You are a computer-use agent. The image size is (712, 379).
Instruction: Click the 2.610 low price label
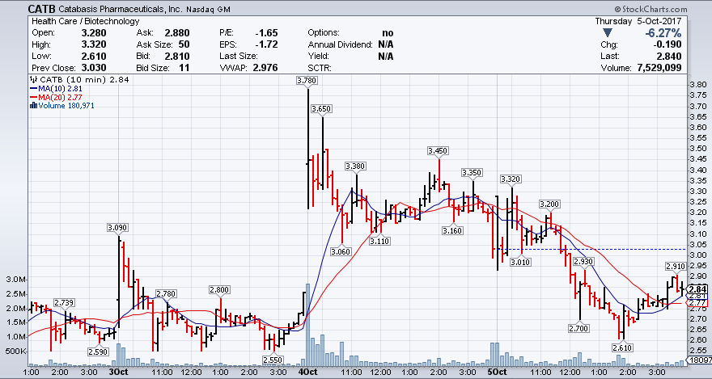(621, 347)
